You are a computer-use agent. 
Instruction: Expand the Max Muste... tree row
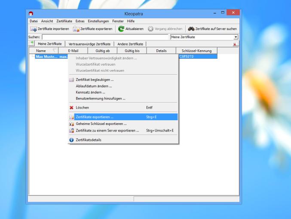pyautogui.click(x=33, y=56)
